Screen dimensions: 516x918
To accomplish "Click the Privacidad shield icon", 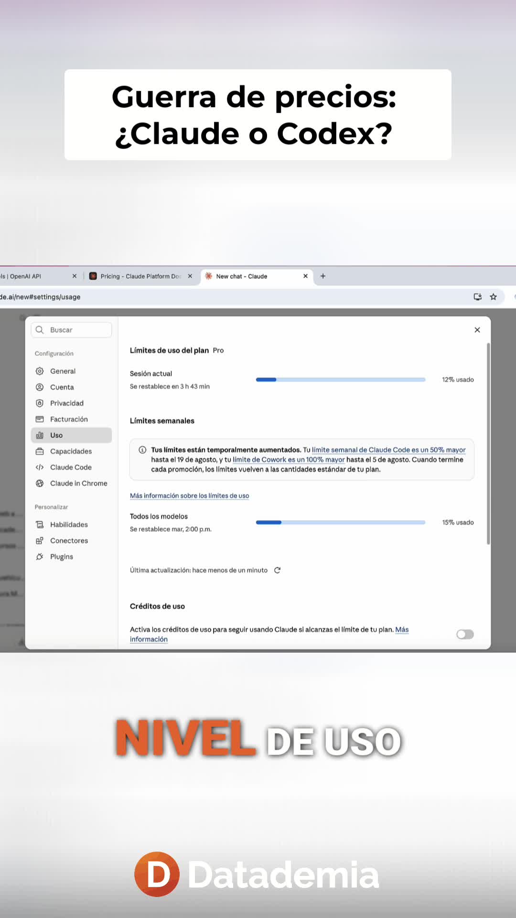I will pos(40,403).
